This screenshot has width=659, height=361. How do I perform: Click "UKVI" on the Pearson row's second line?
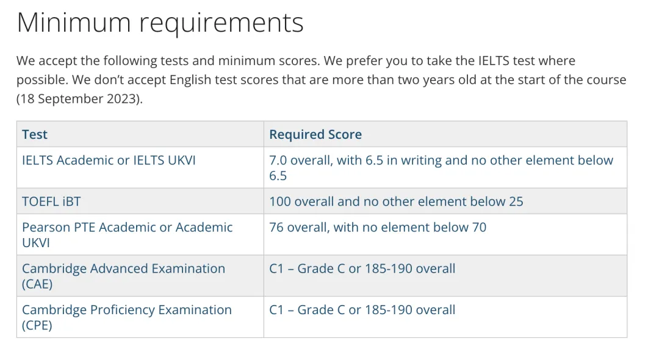coord(36,243)
